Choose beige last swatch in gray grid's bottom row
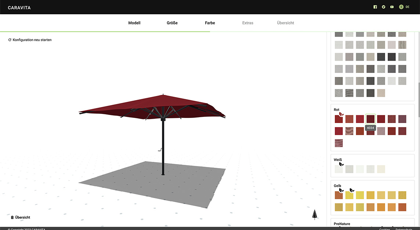This screenshot has height=230, width=420. tap(381, 93)
